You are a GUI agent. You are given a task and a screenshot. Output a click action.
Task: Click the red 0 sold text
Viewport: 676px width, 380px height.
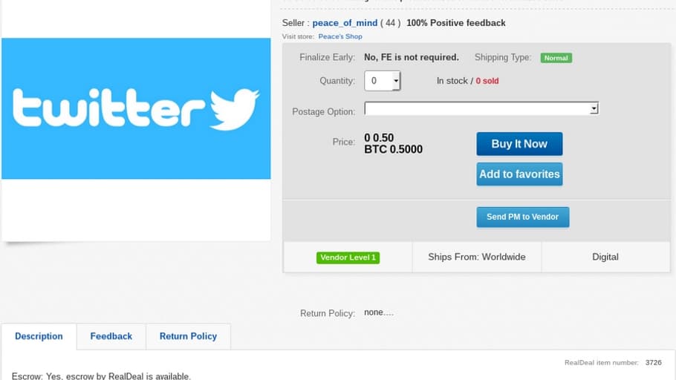pos(487,81)
